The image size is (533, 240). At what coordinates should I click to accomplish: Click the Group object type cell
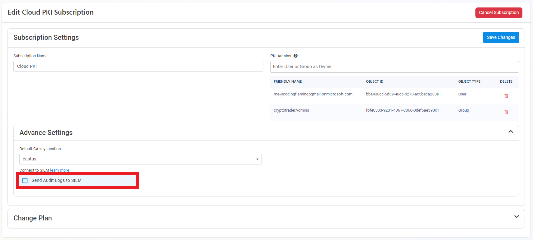(x=464, y=110)
